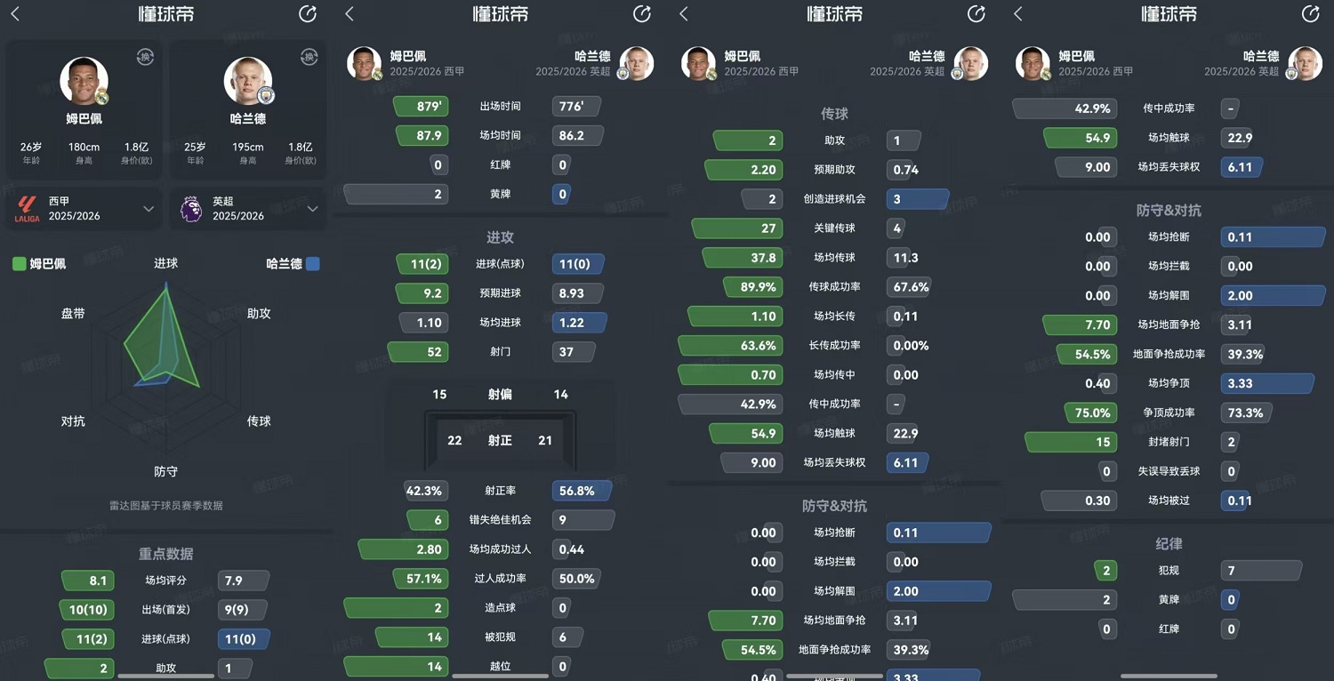The image size is (1334, 681).
Task: Click Haaland's small avatar in the header
Action: tap(635, 63)
